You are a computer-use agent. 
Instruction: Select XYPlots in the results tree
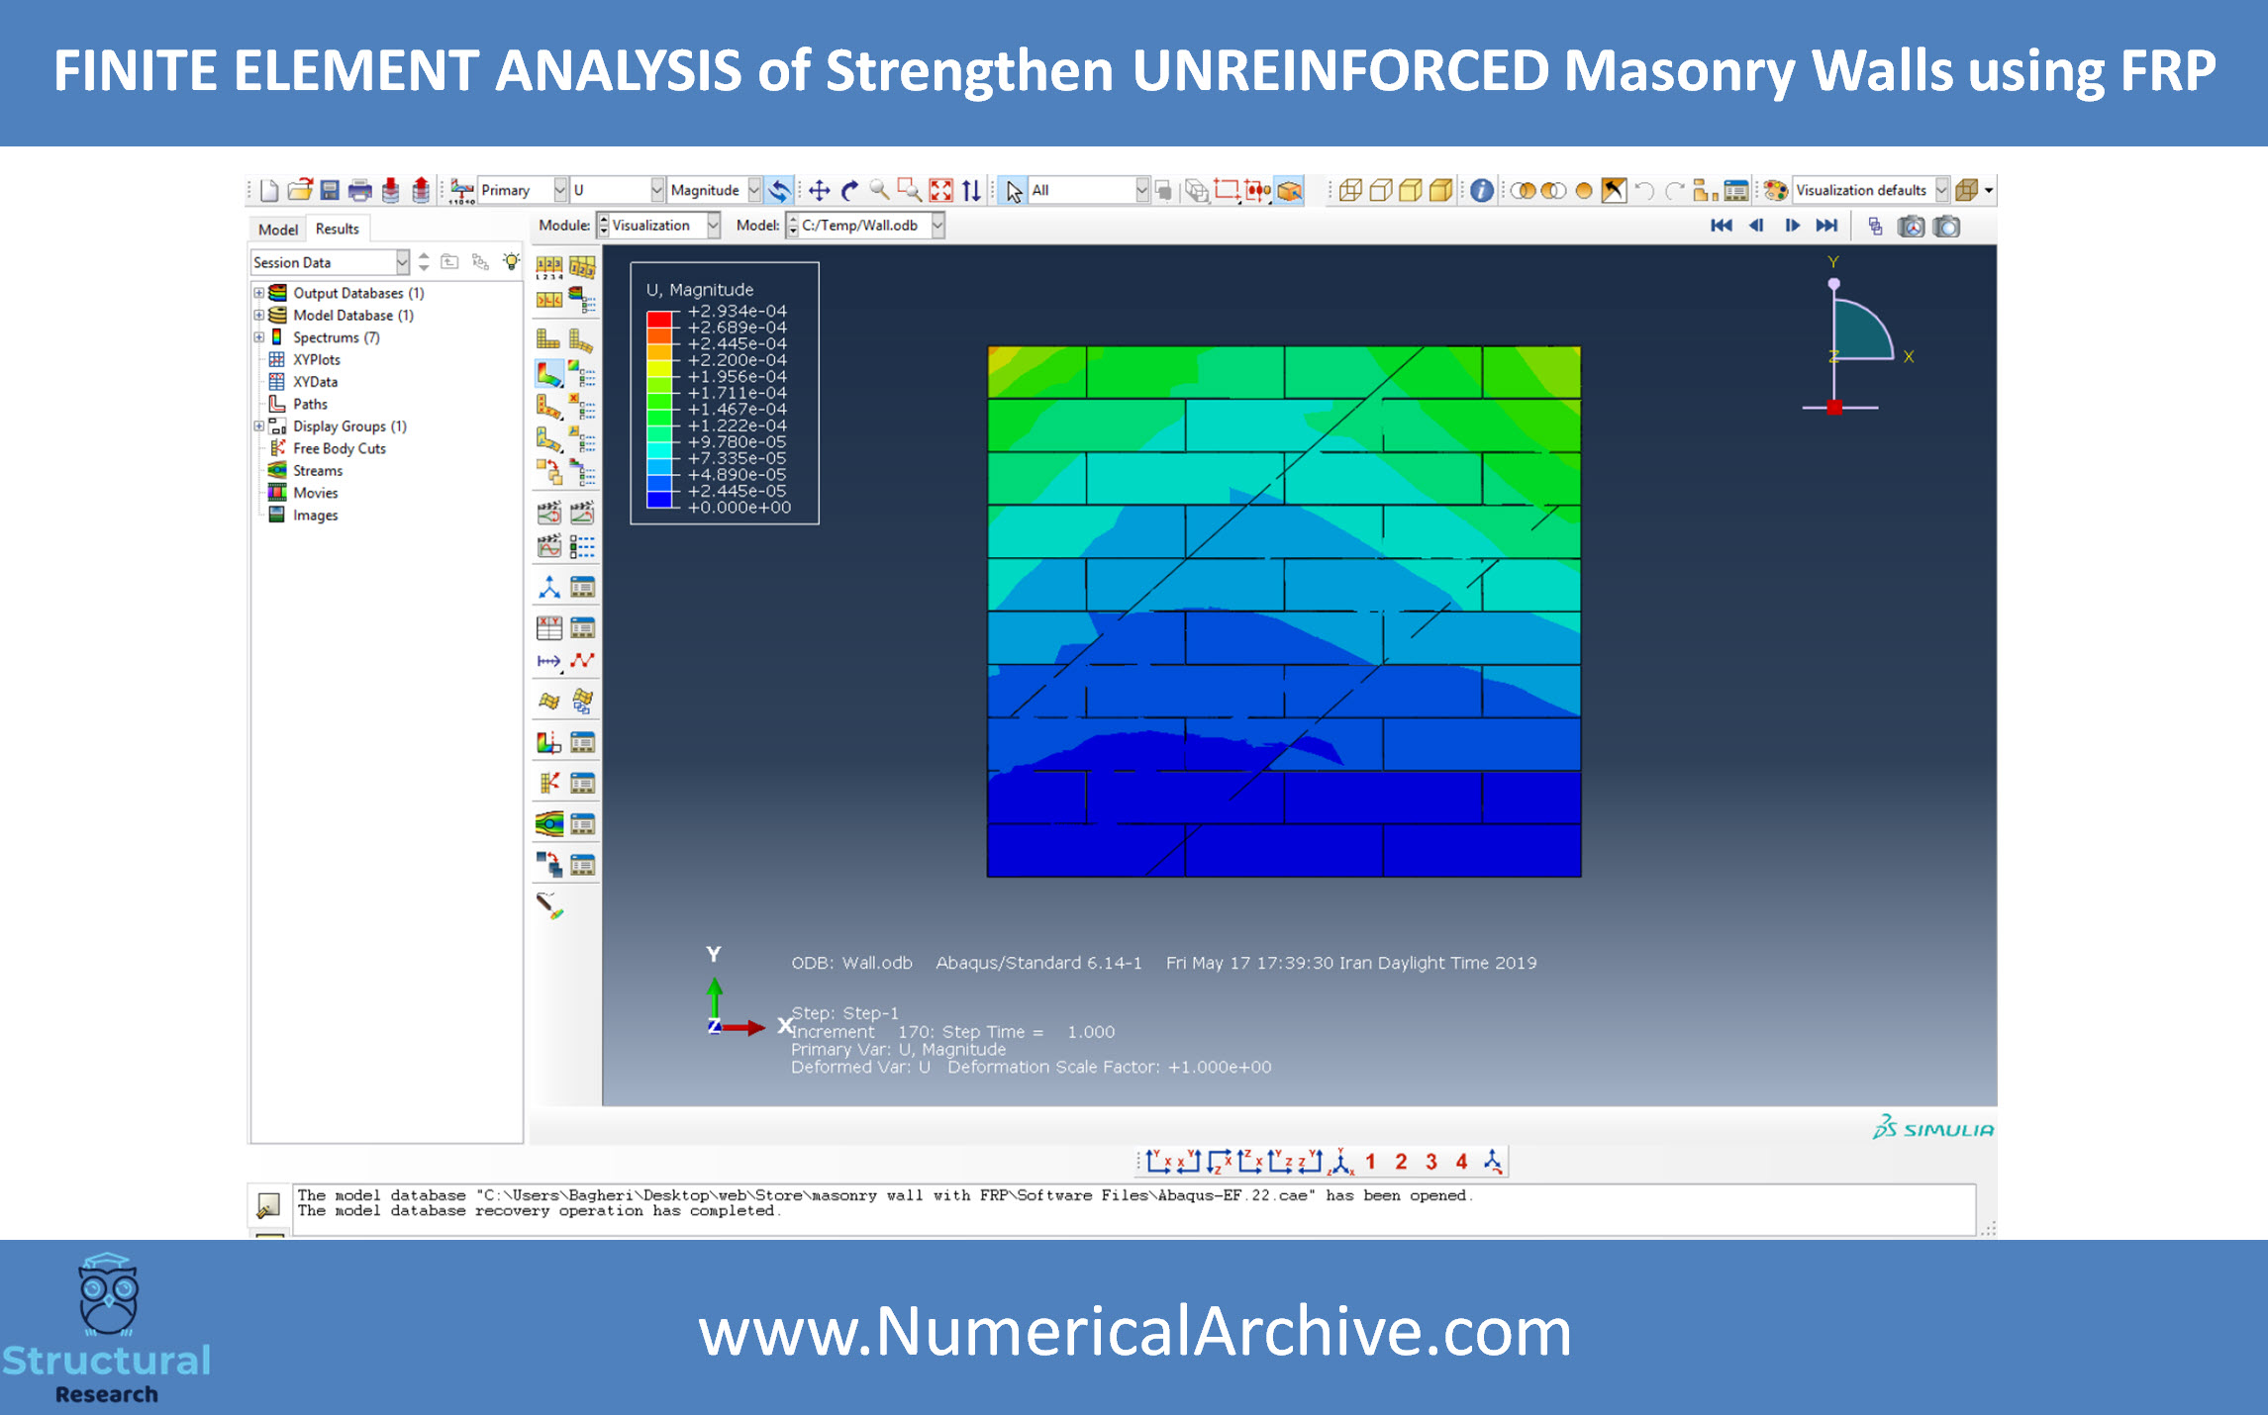coord(316,359)
